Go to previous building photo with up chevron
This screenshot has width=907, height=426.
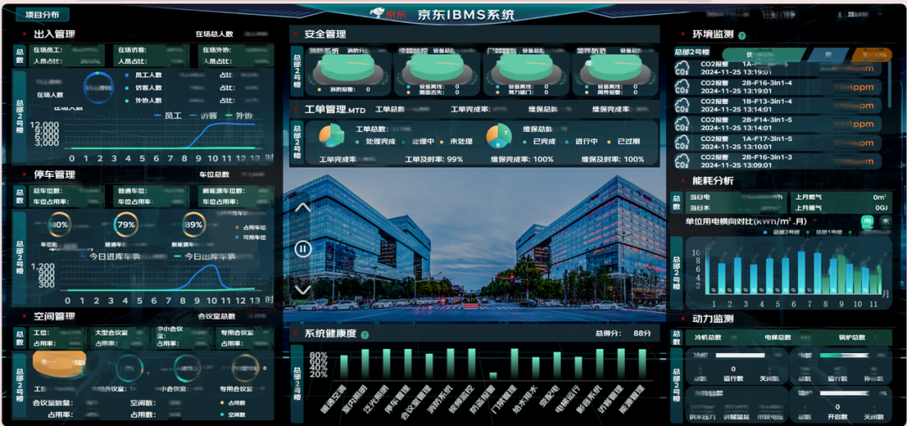303,208
